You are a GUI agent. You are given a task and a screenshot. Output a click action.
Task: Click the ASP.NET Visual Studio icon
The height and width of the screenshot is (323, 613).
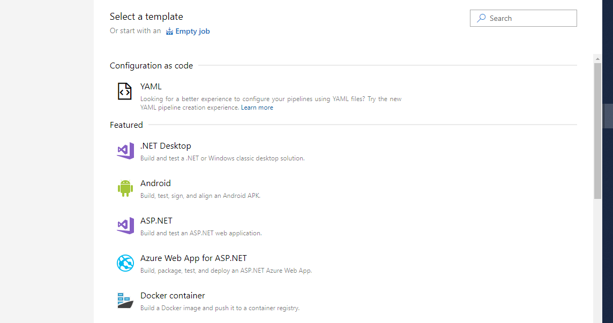pos(125,226)
